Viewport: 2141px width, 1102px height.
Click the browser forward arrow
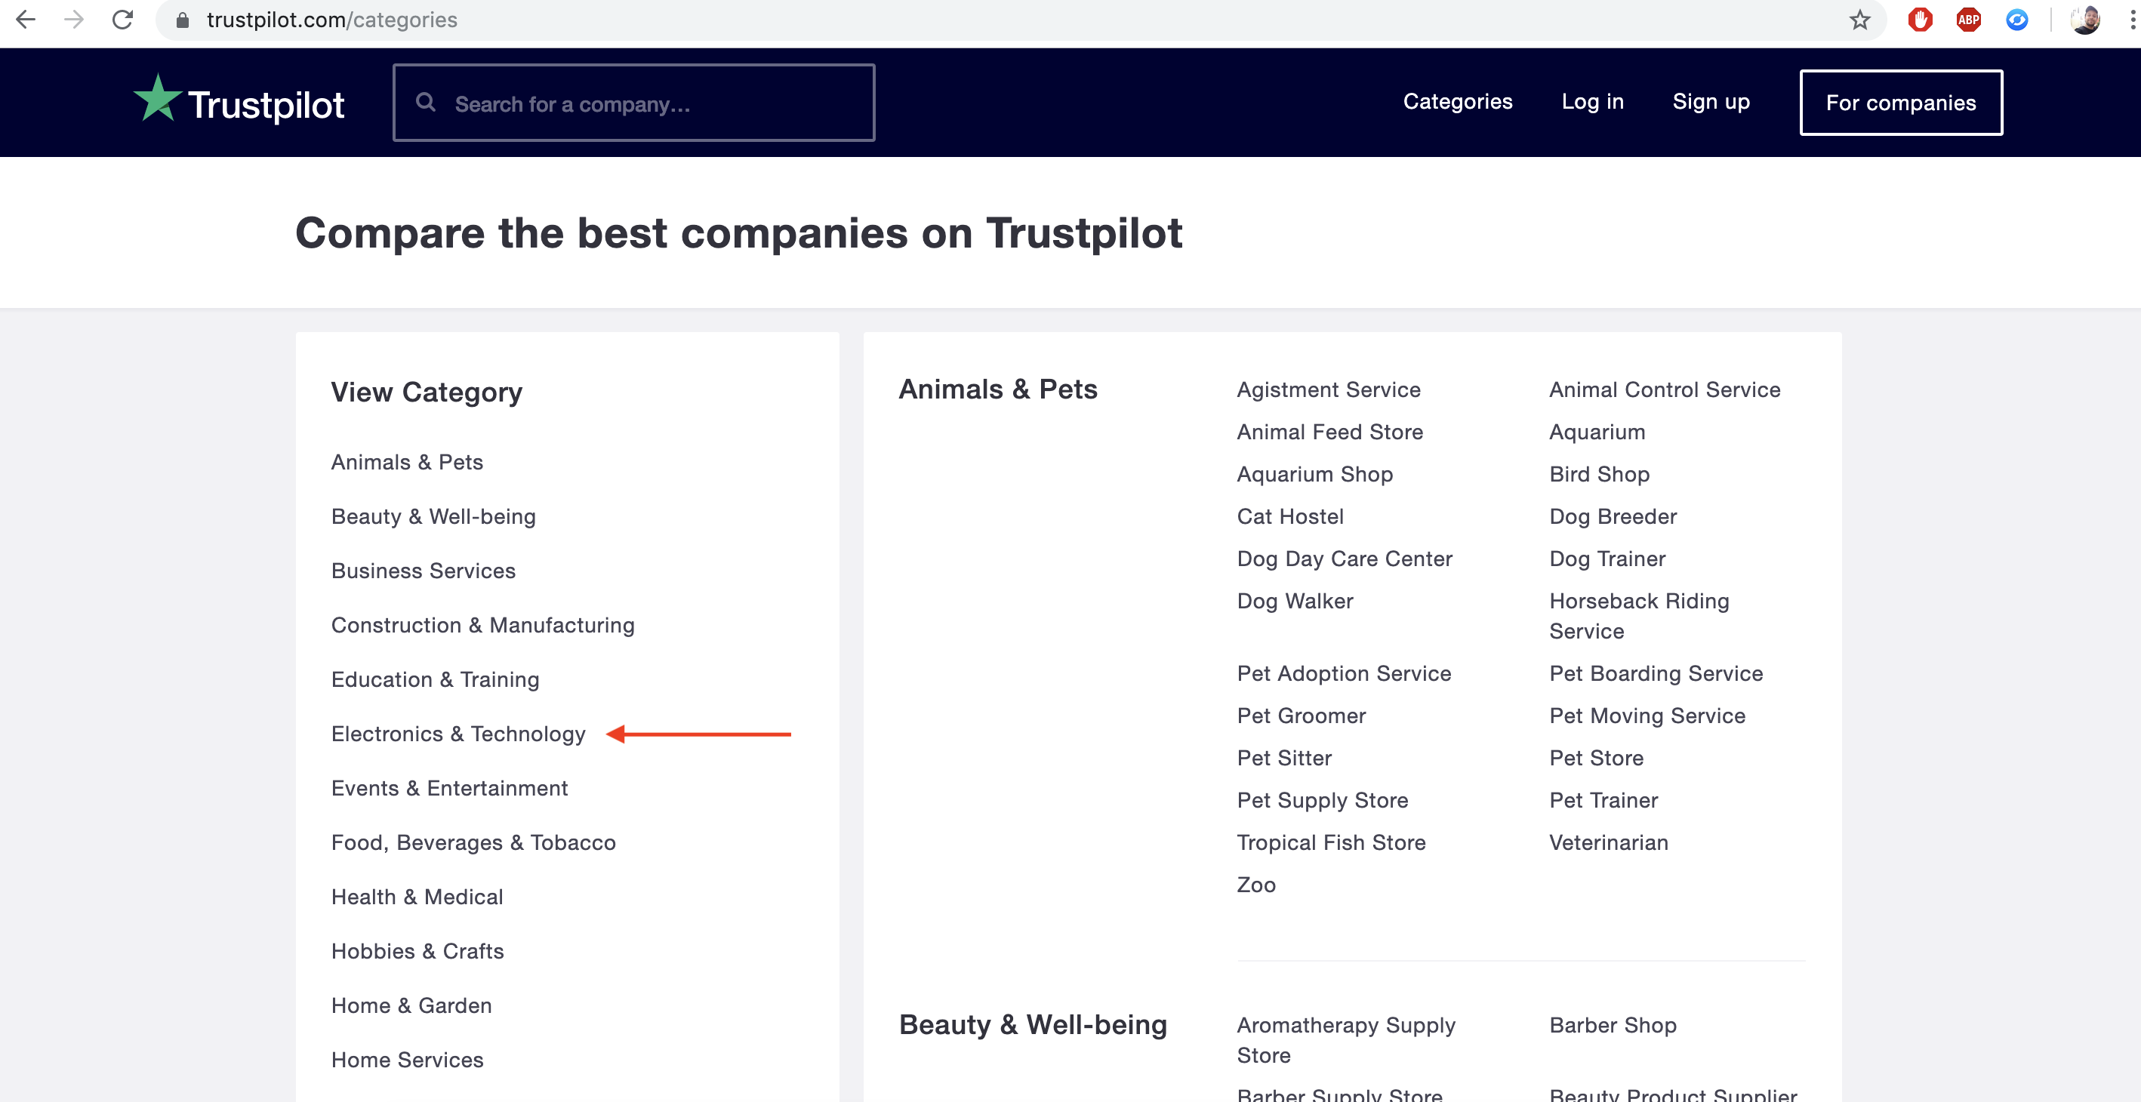[x=74, y=20]
